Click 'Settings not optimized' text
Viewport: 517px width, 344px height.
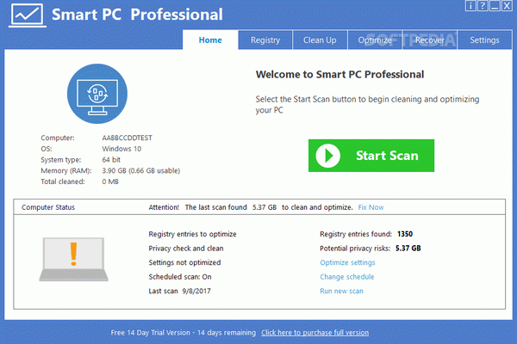184,262
